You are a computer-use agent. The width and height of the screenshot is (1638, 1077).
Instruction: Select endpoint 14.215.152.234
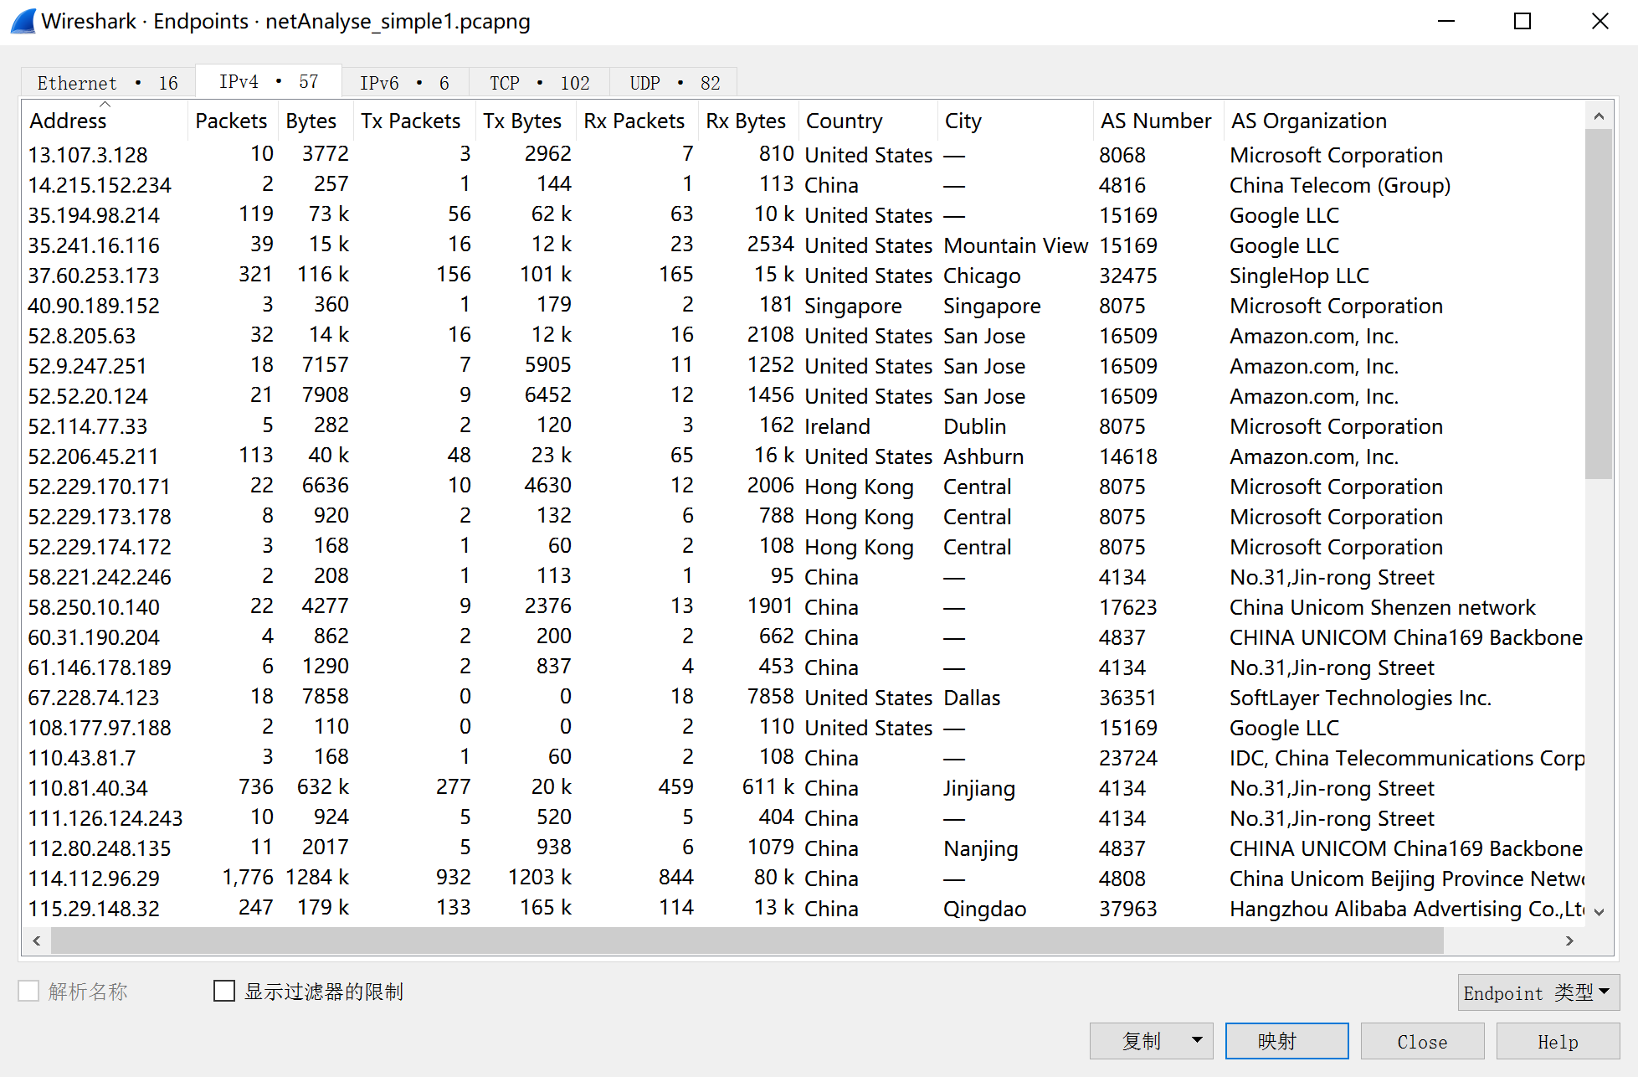[x=804, y=185]
